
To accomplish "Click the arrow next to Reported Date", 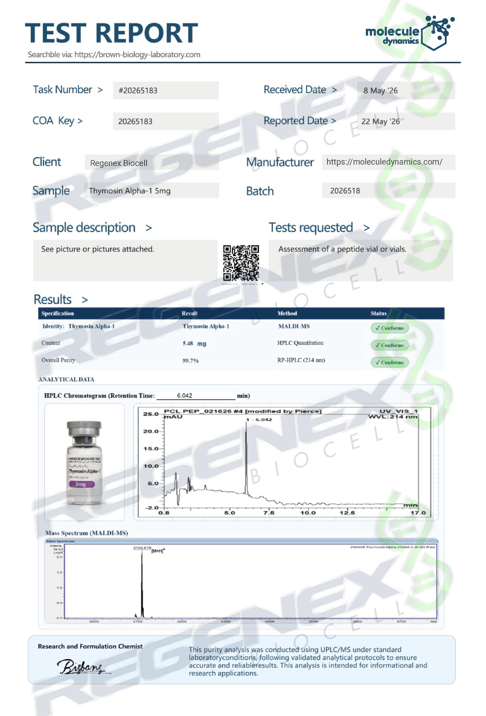I will click(x=333, y=121).
